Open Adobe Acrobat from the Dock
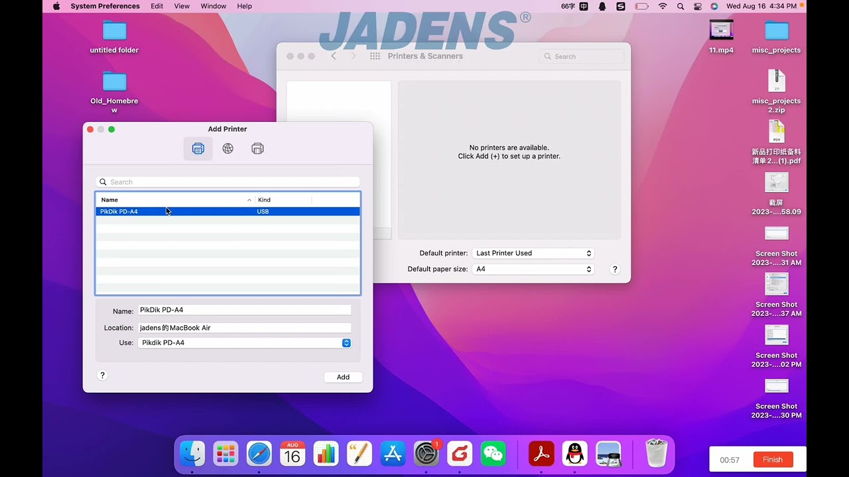The height and width of the screenshot is (477, 849). 541,454
